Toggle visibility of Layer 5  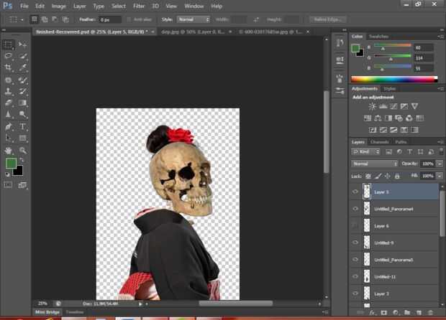355,192
